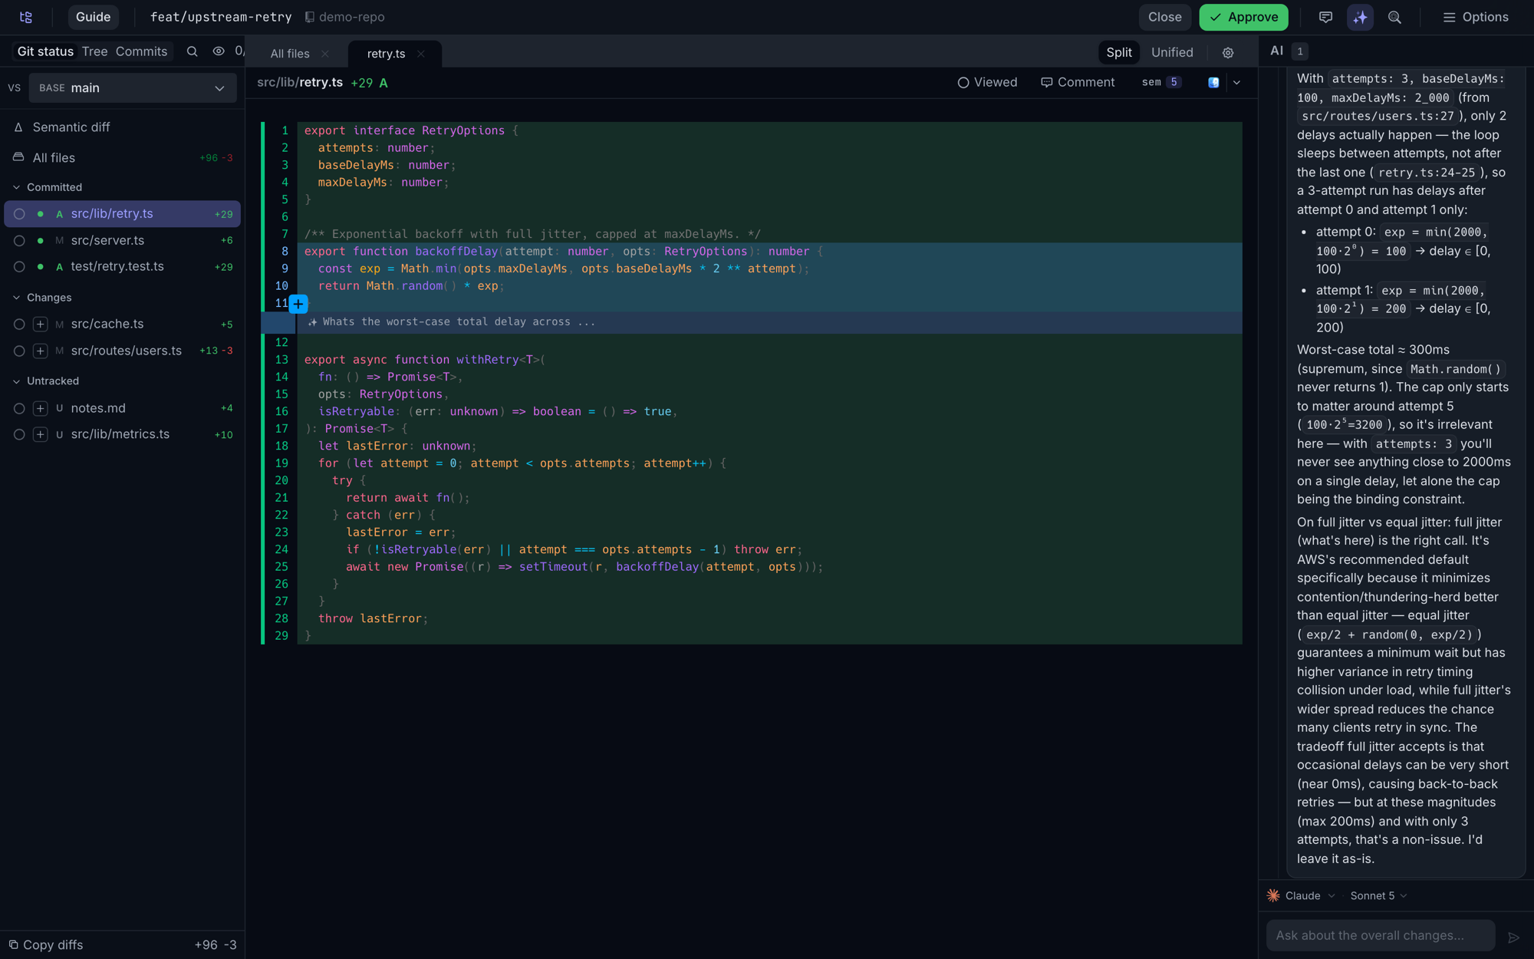Mark src/routes/users.ts as viewed circle
The image size is (1534, 959).
pyautogui.click(x=19, y=351)
